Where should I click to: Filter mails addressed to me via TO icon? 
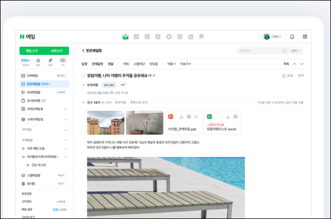click(x=63, y=60)
